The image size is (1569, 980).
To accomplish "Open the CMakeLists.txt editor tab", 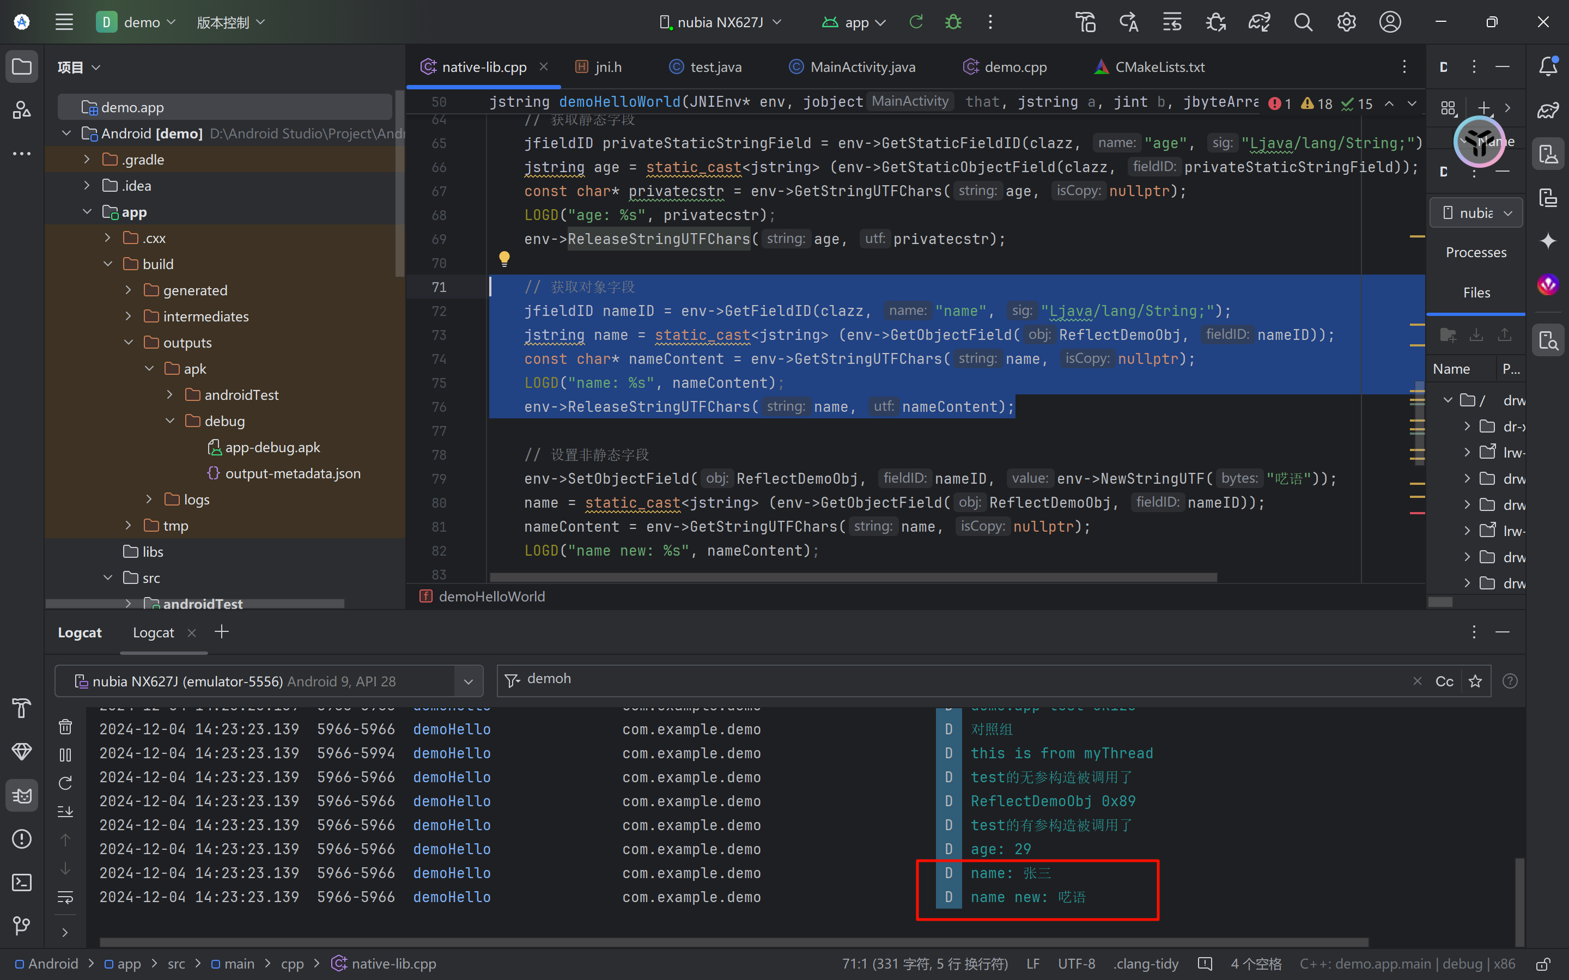I will point(1159,67).
